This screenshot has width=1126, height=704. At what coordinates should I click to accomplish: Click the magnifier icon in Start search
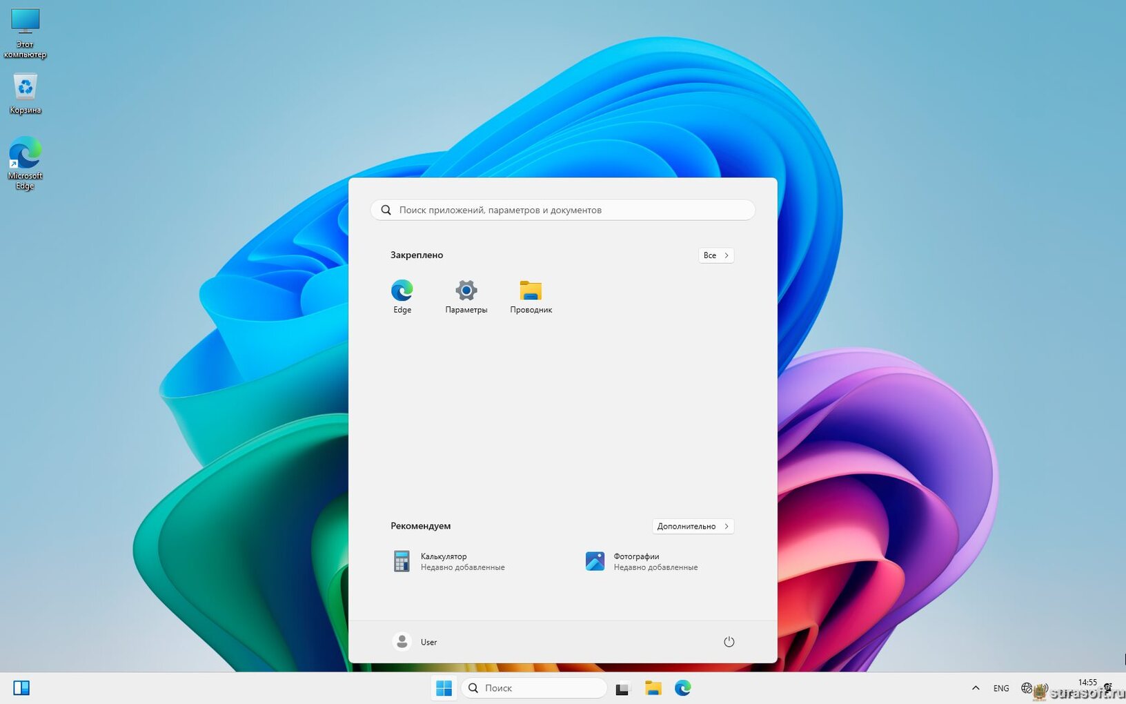click(x=386, y=210)
